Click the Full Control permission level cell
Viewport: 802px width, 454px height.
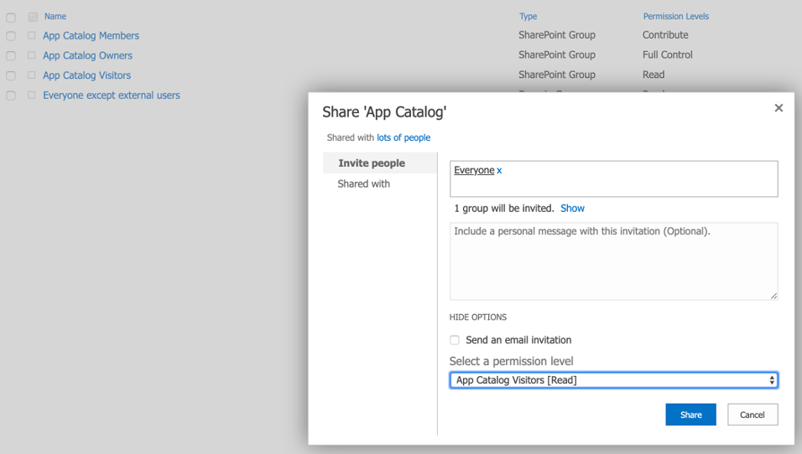click(668, 54)
